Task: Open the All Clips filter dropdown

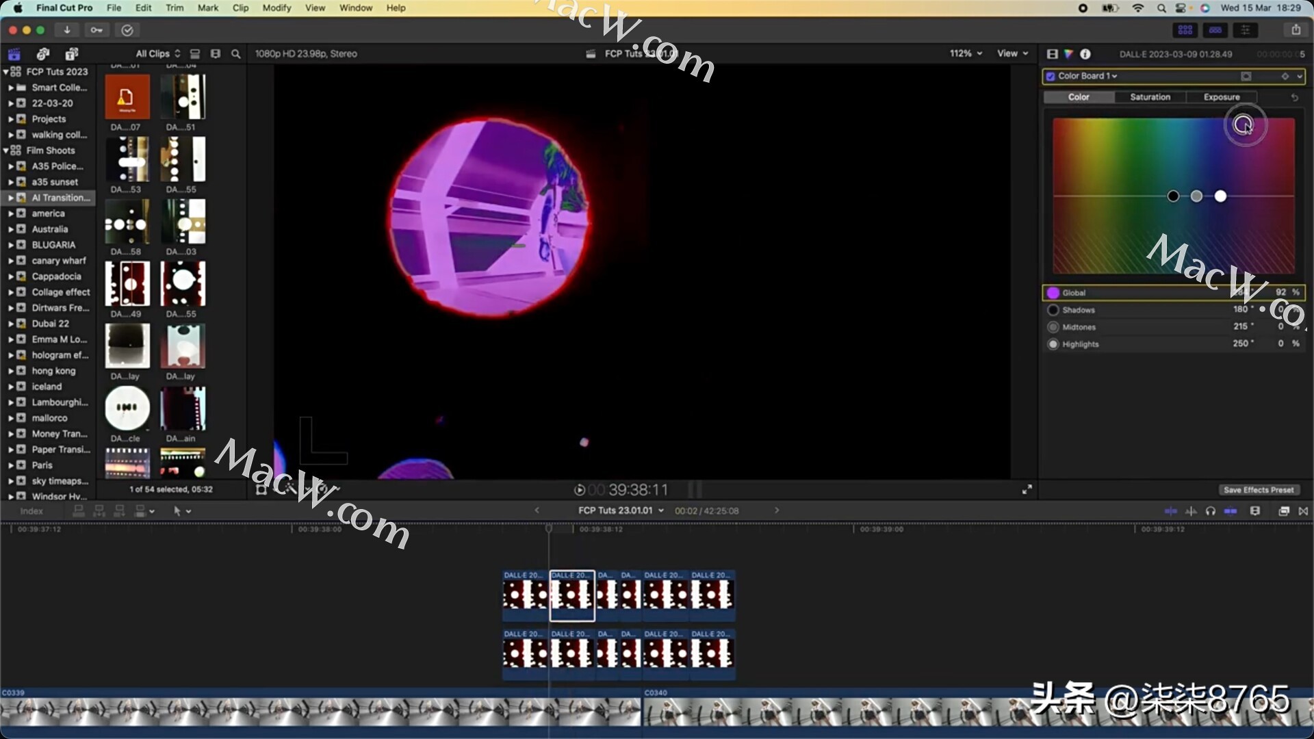Action: pos(156,53)
